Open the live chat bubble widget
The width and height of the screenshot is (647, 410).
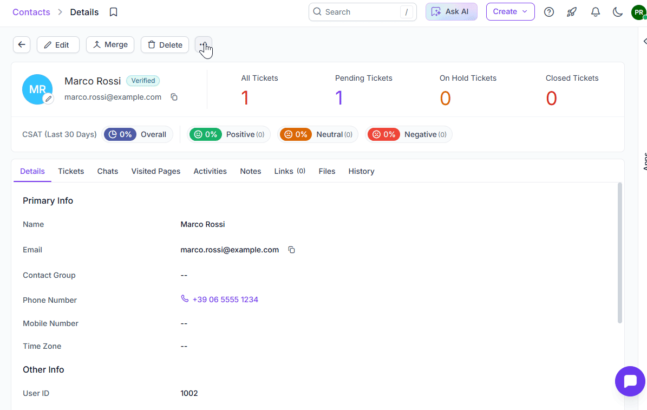click(630, 381)
